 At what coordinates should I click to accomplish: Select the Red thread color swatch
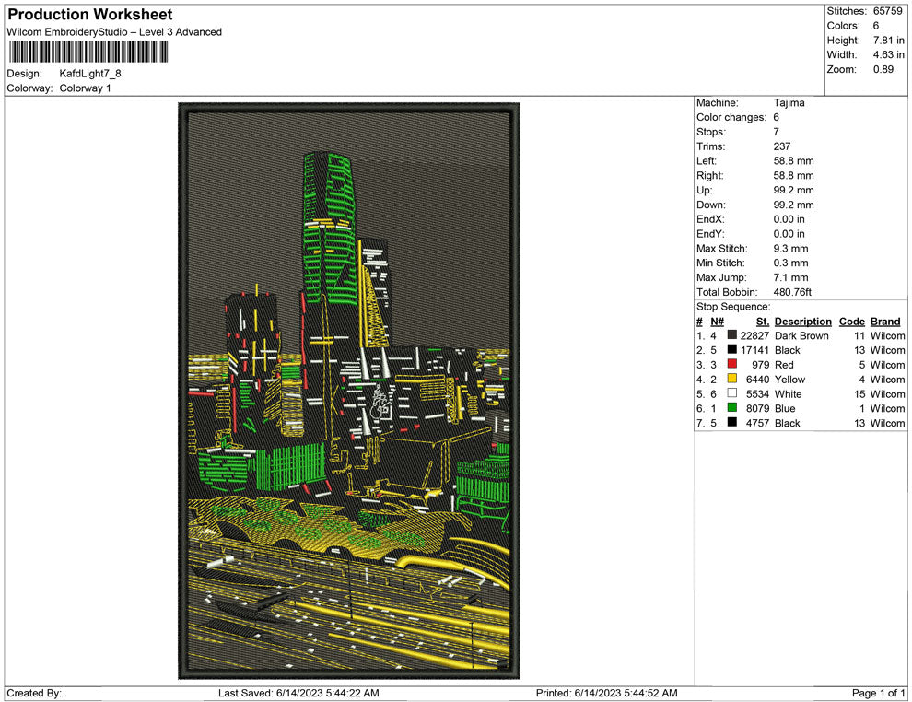pyautogui.click(x=732, y=365)
